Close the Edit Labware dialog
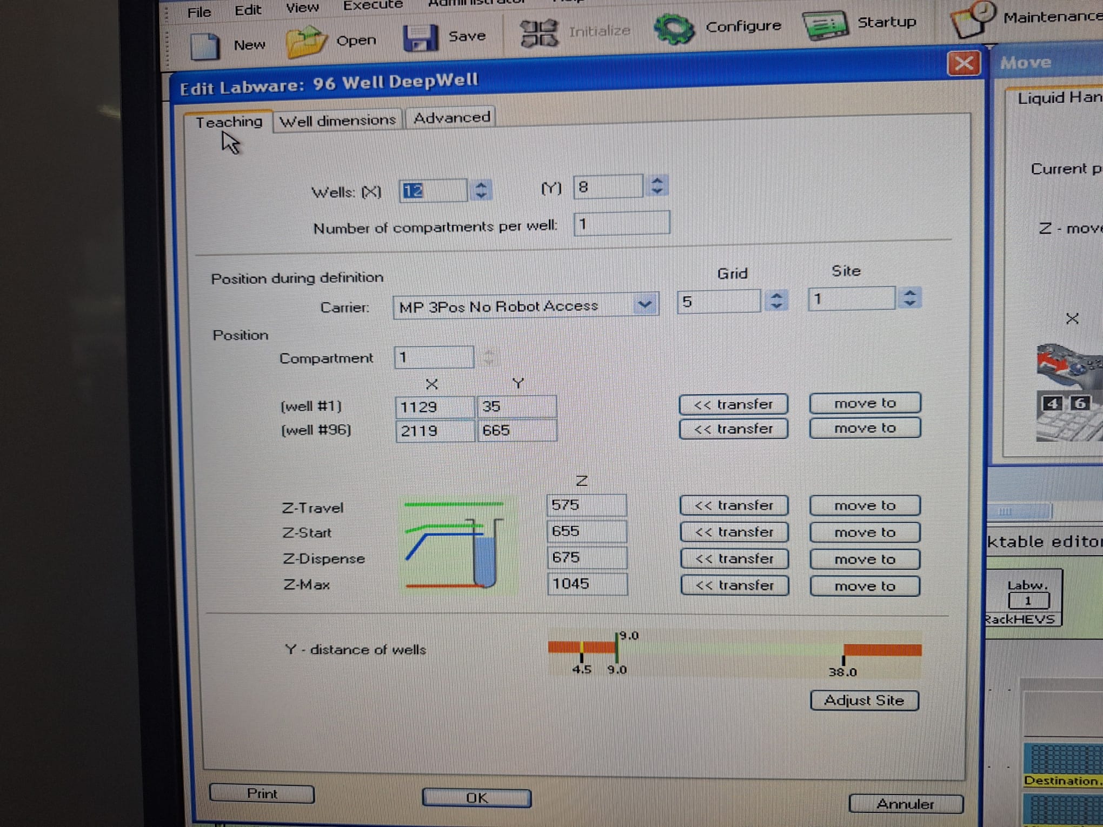The image size is (1103, 827). click(964, 64)
